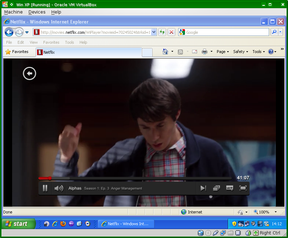Image resolution: width=288 pixels, height=238 pixels.
Task: Click the Netflix player back arrow
Action: click(29, 74)
